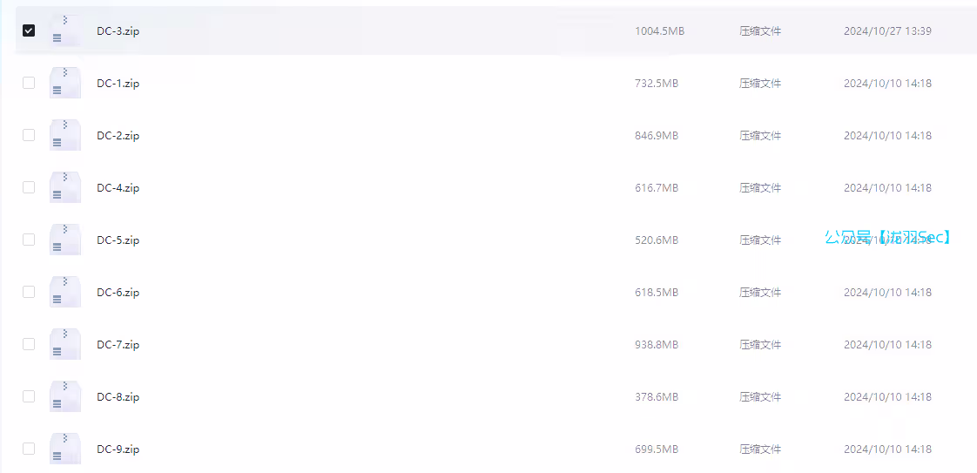Open the DC-2.zip file name link
This screenshot has width=977, height=473.
(118, 136)
